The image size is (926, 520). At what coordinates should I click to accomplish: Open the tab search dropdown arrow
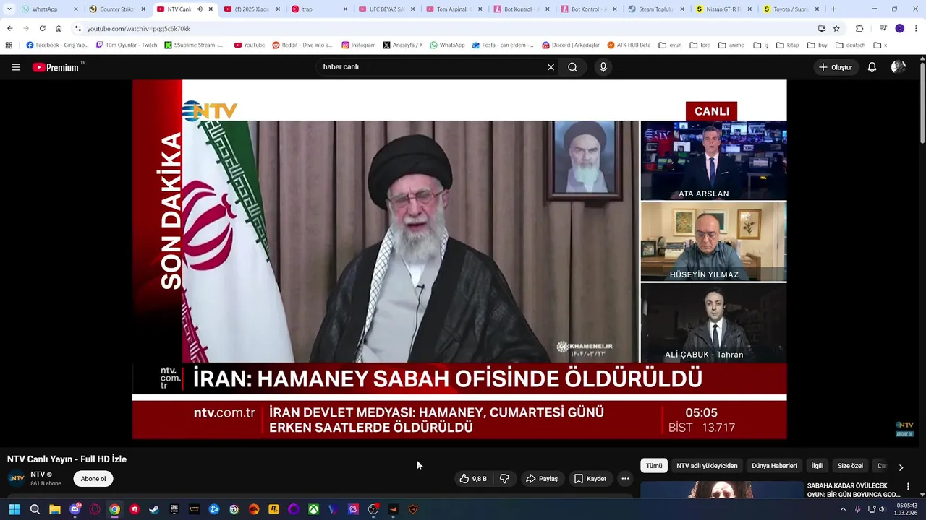click(x=9, y=9)
